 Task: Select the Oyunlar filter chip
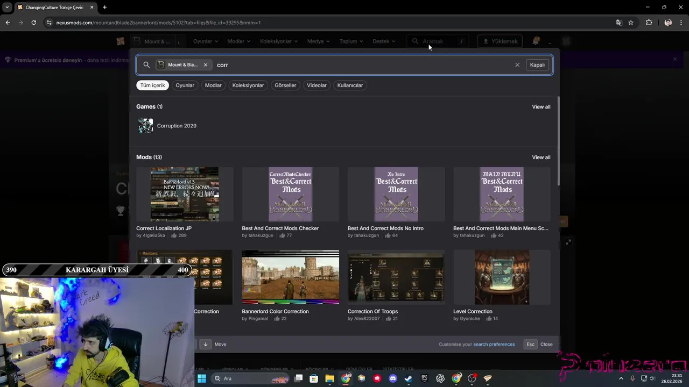coord(185,85)
